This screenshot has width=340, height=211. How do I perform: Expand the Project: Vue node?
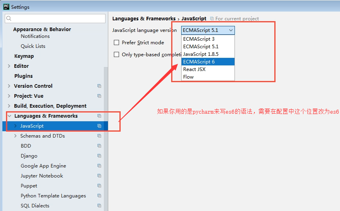point(9,96)
